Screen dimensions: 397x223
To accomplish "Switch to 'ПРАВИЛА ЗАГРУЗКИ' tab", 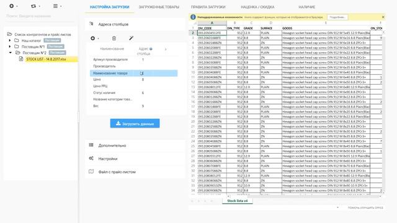I will tap(208, 7).
